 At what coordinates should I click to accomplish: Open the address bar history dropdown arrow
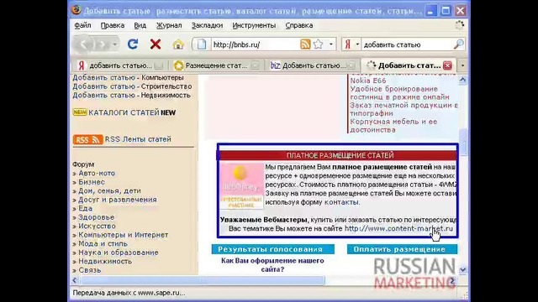tap(330, 44)
